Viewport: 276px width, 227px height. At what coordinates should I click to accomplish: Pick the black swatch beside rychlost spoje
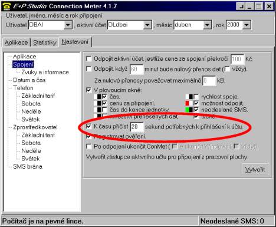pos(191,97)
